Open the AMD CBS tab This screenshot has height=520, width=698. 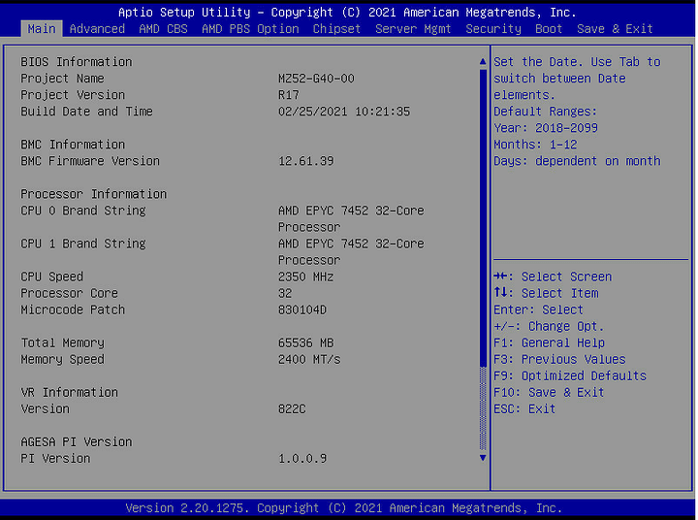163,29
